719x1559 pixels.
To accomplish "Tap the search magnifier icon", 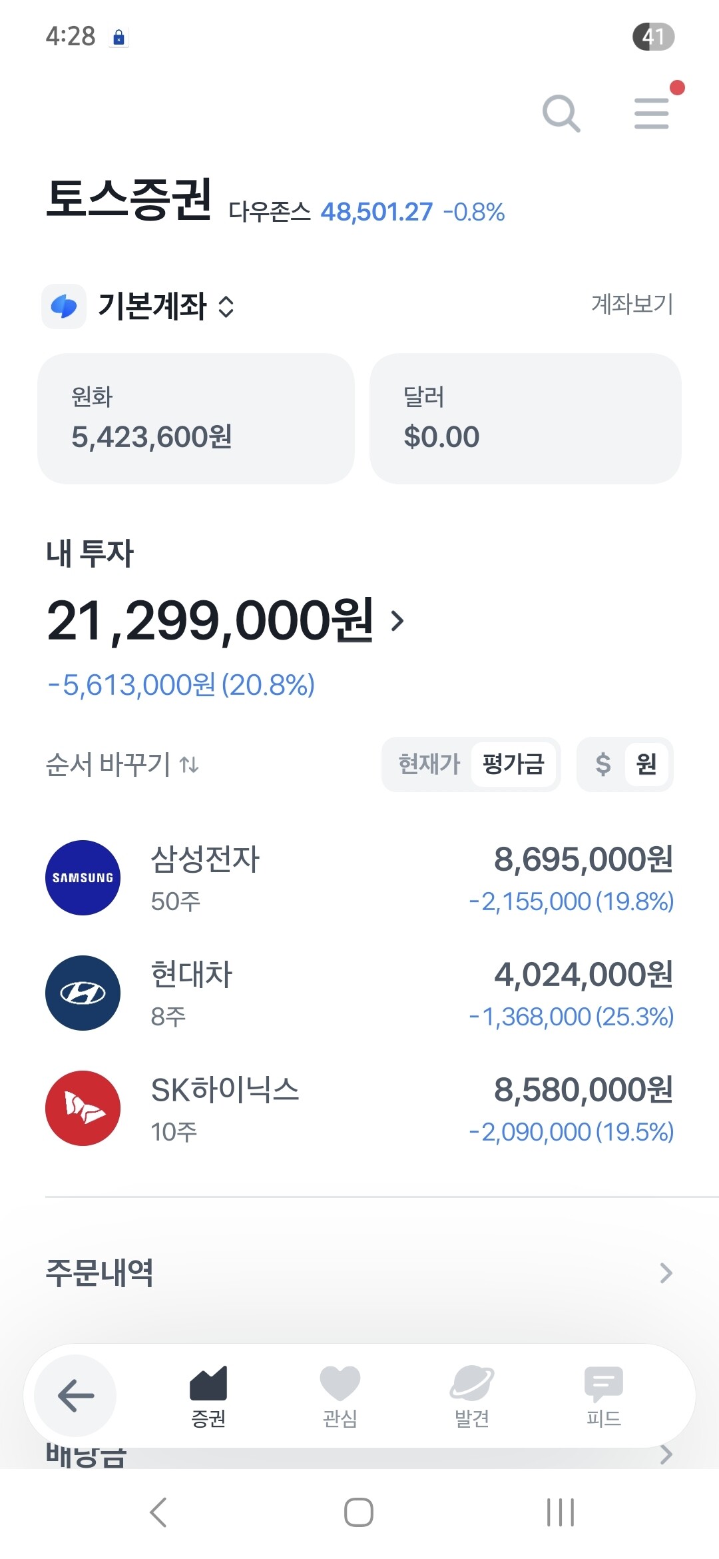I will [561, 113].
